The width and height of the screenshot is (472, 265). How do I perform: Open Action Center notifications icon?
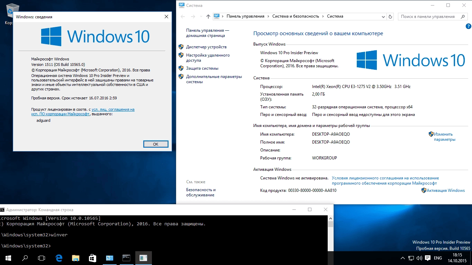pyautogui.click(x=428, y=258)
